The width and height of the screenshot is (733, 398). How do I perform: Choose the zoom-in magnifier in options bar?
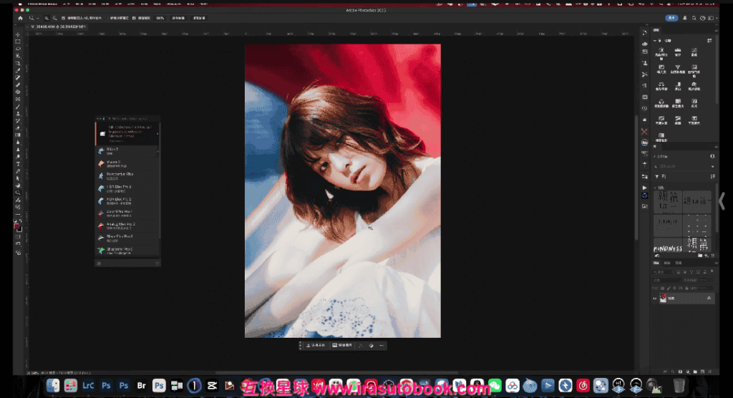pyautogui.click(x=47, y=18)
